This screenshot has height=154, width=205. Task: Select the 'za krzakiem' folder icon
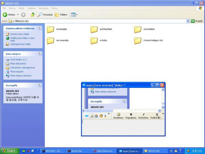[x=138, y=29]
